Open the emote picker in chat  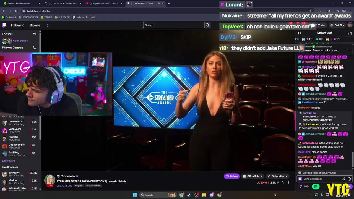click(x=349, y=179)
